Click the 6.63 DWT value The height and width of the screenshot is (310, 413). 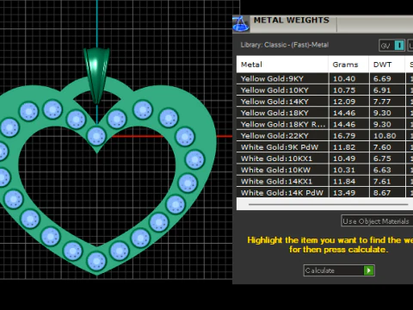point(382,170)
